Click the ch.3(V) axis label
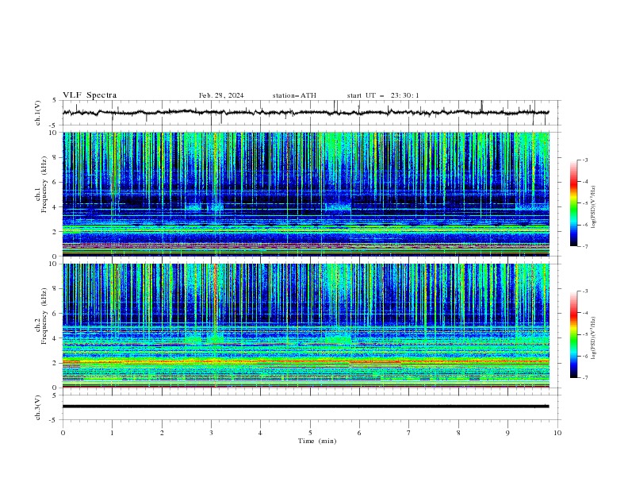The width and height of the screenshot is (628, 486). point(38,407)
